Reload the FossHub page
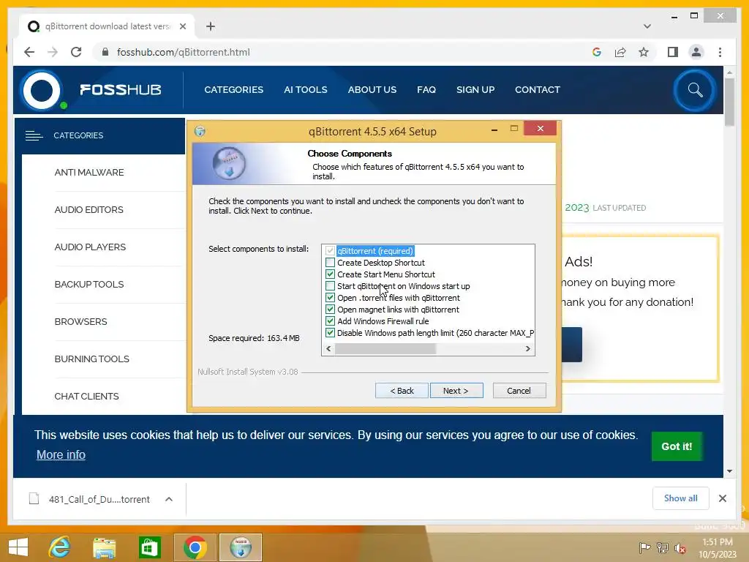This screenshot has height=562, width=749. point(76,52)
